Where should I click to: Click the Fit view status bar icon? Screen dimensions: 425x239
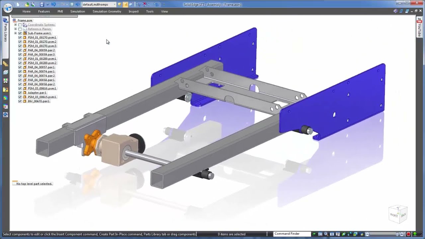(332, 234)
